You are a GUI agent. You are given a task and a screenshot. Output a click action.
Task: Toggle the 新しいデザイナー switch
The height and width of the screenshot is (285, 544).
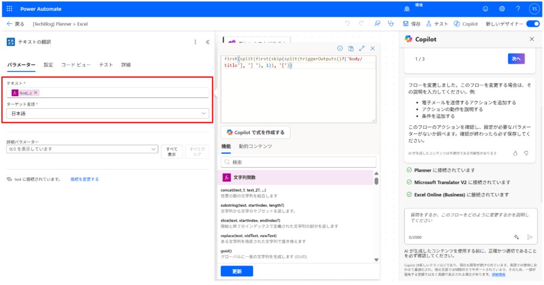533,24
